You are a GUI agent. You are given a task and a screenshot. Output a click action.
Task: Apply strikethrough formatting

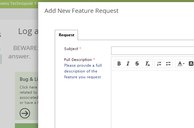tap(137, 64)
